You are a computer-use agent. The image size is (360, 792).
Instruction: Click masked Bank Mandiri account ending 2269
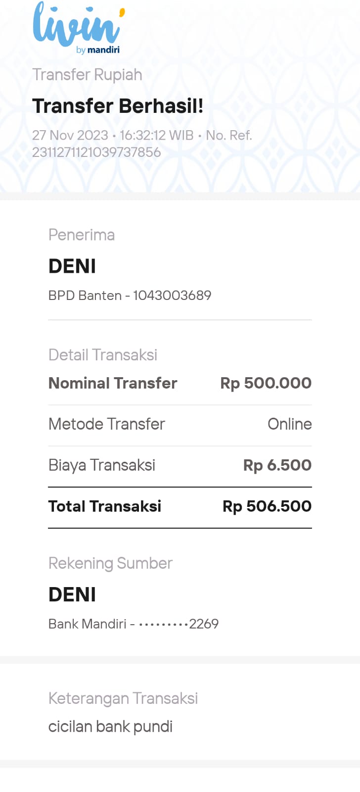coord(134,624)
